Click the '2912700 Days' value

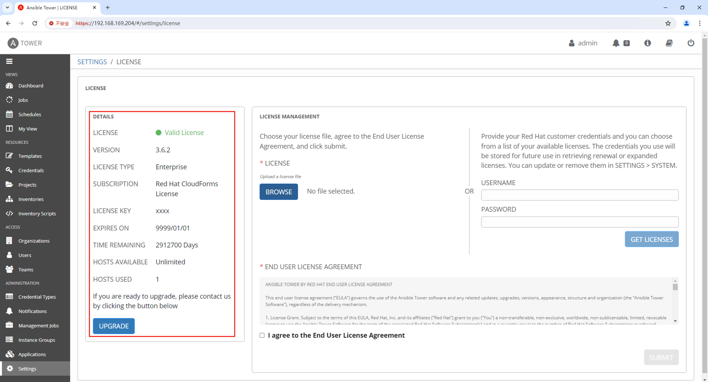[177, 245]
